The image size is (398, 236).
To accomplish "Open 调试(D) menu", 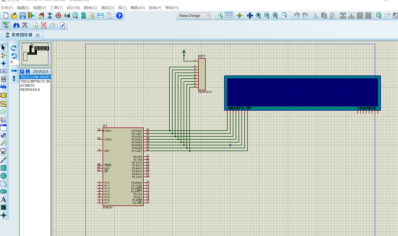I will pyautogui.click(x=108, y=8).
